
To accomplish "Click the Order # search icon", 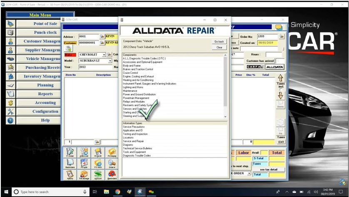I will point(112,163).
